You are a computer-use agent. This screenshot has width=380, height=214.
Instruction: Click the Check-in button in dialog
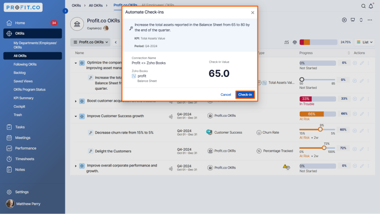[245, 95]
